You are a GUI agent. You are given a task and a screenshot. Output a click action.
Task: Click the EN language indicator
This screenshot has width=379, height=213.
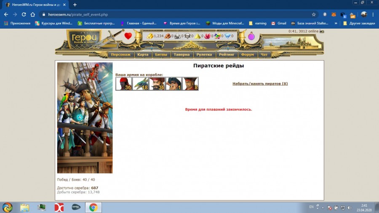[x=311, y=207]
